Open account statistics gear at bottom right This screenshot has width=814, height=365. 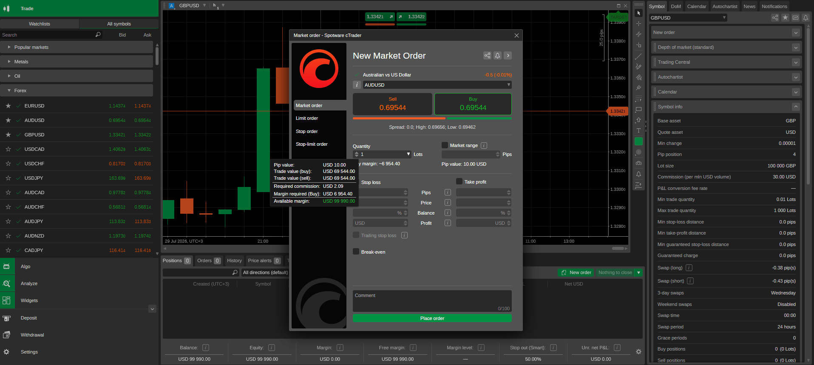[x=638, y=351]
